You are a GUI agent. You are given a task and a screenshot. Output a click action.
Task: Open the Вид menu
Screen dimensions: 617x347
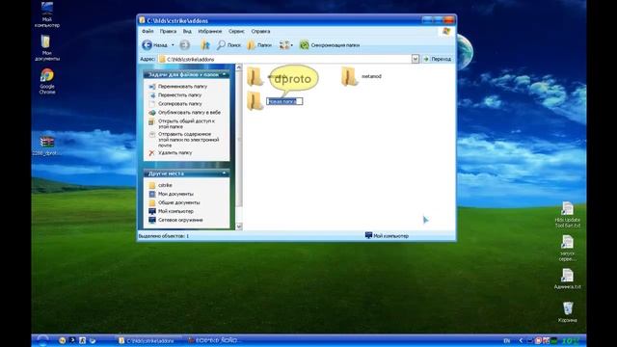click(x=187, y=31)
